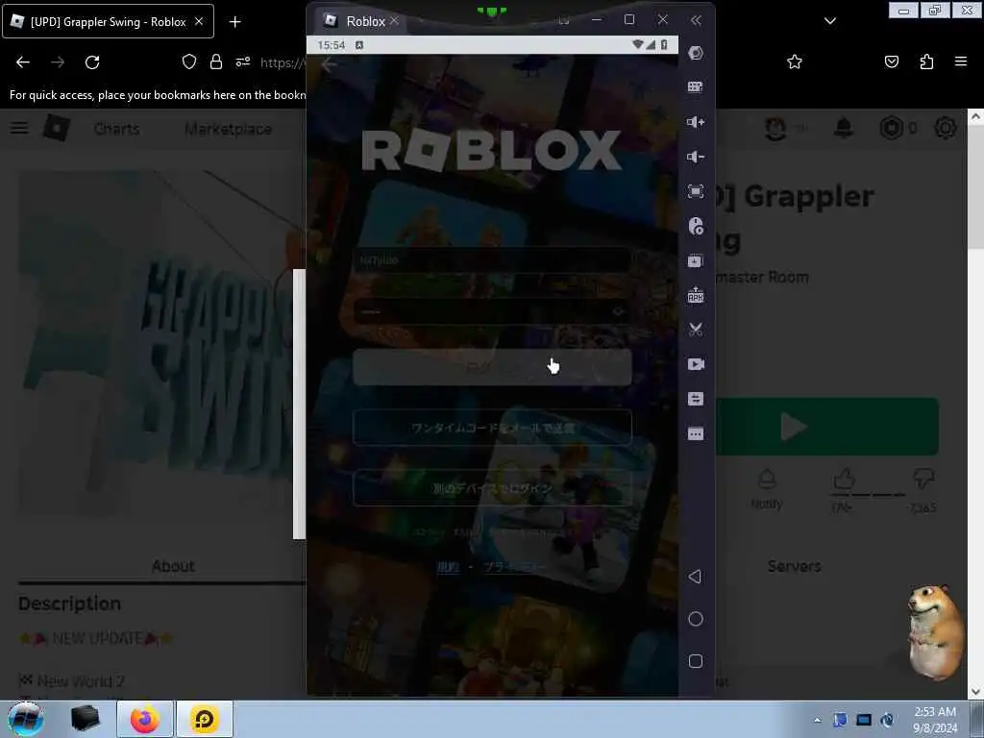This screenshot has height=738, width=984.
Task: Open multi-instance sync icon in sidebar
Action: pyautogui.click(x=696, y=260)
